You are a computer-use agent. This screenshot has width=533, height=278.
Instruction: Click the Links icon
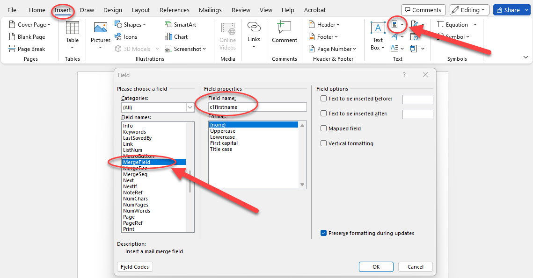254,27
